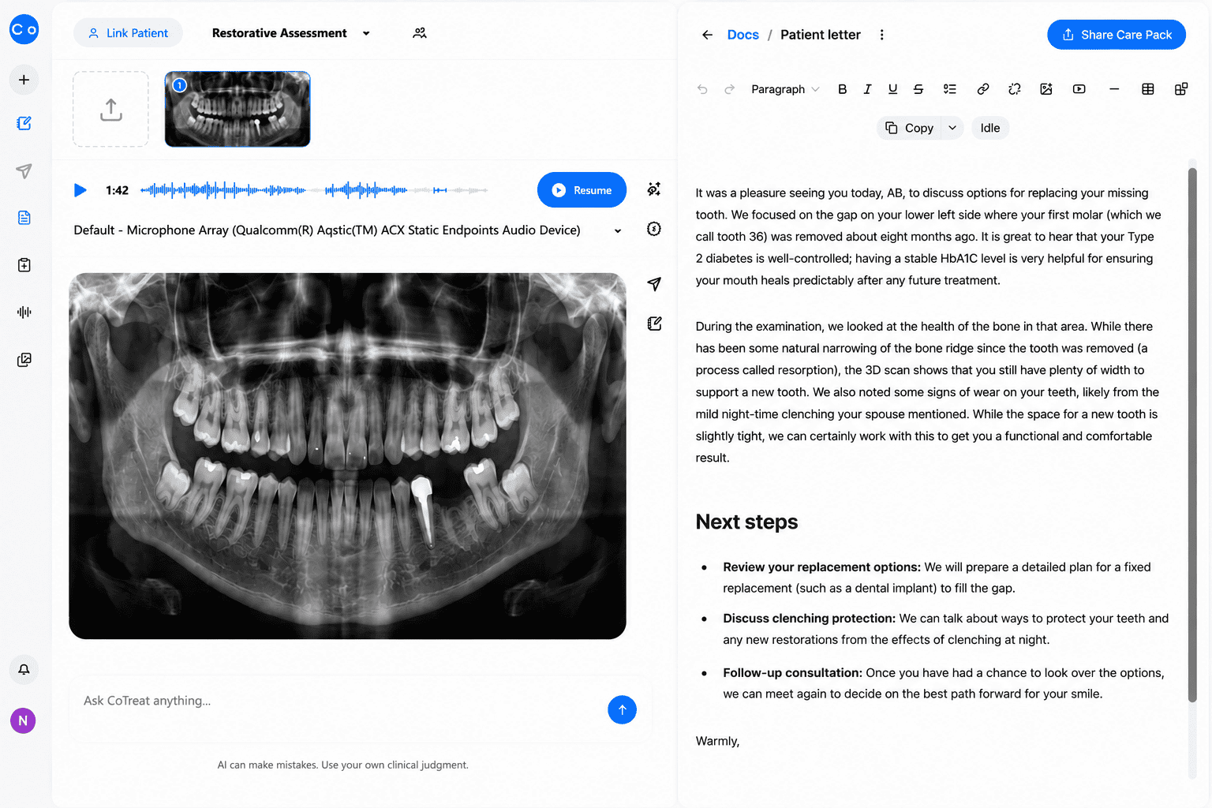1212x808 pixels.
Task: Click "Review your replacement options:" text
Action: click(x=821, y=567)
